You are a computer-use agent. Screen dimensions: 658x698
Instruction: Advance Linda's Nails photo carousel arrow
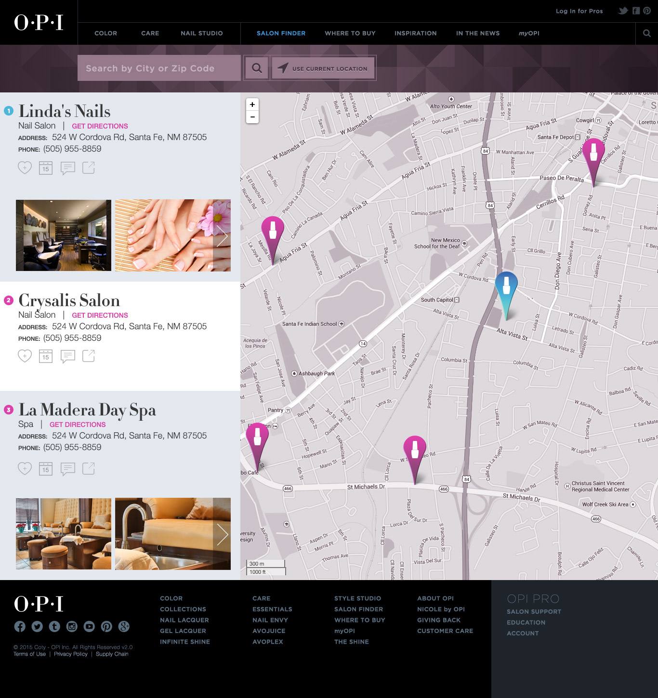click(222, 235)
